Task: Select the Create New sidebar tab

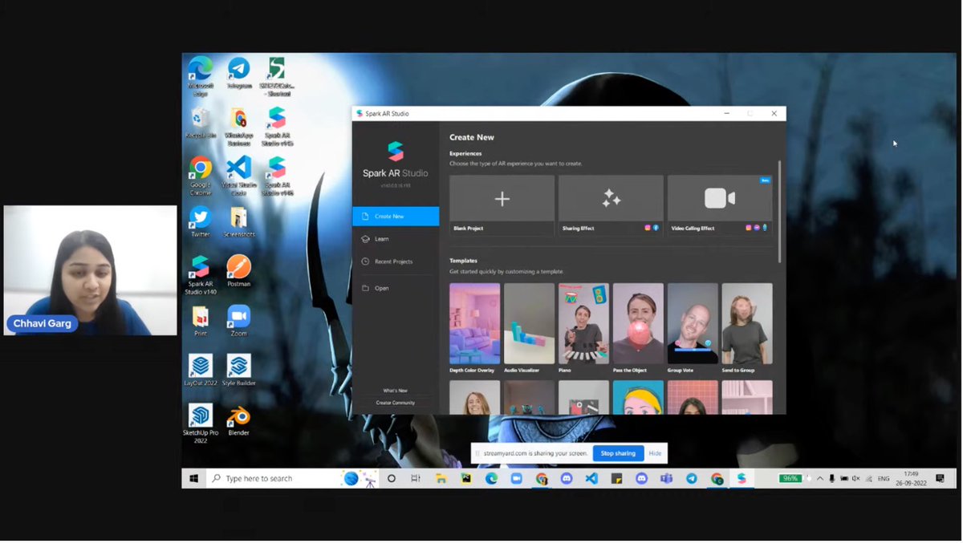Action: point(396,217)
